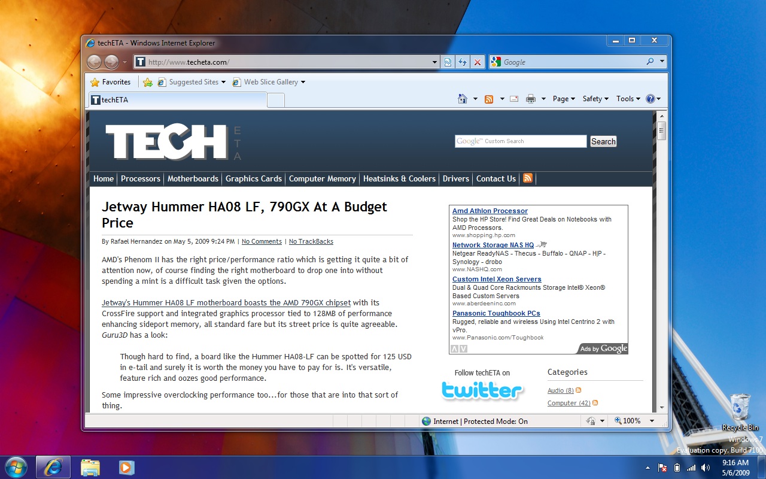
Task: Click the browser Back arrow button
Action: coord(94,62)
